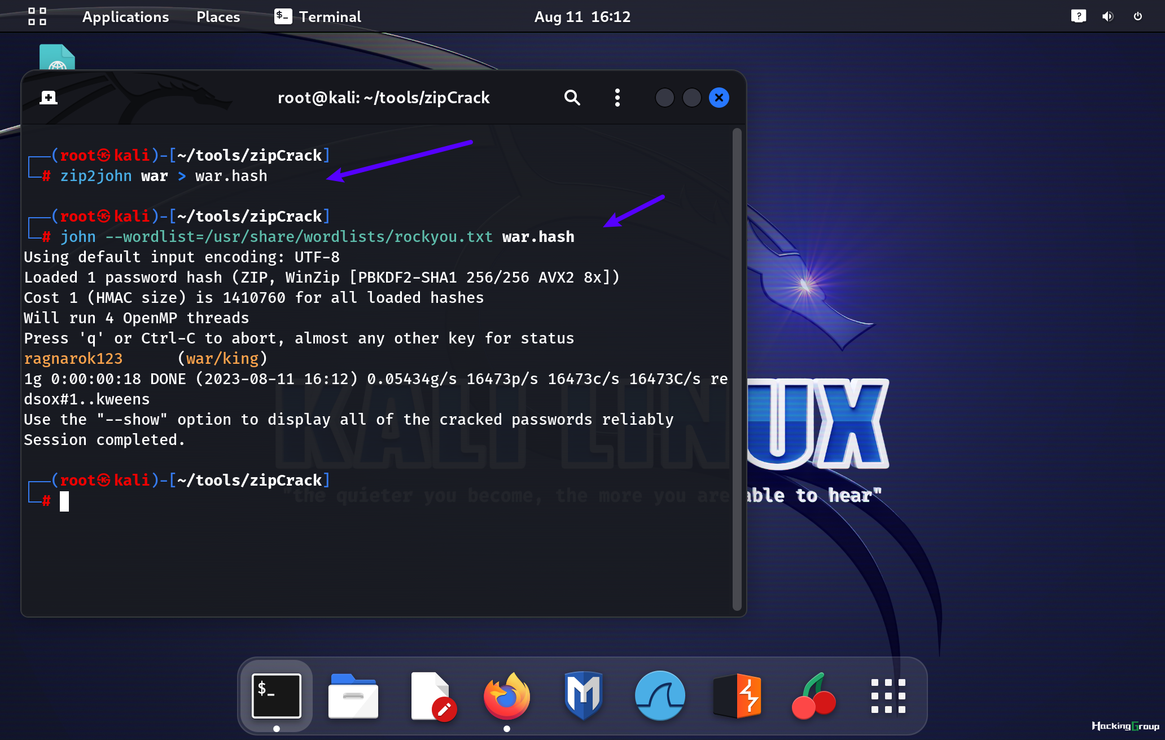
Task: Click the terminal vertical scrollbar
Action: (737, 369)
